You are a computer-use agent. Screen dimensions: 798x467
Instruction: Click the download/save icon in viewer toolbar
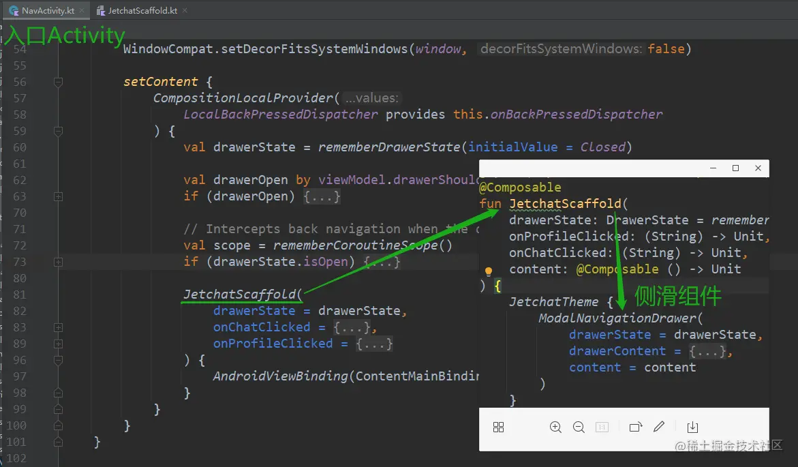click(692, 427)
